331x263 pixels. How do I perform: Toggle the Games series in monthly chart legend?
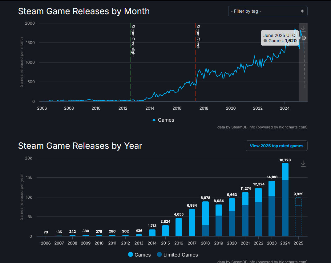point(163,120)
